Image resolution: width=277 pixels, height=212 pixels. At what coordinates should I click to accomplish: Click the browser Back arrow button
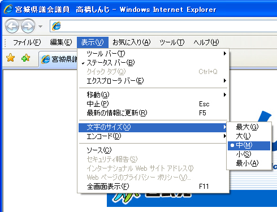point(12,26)
